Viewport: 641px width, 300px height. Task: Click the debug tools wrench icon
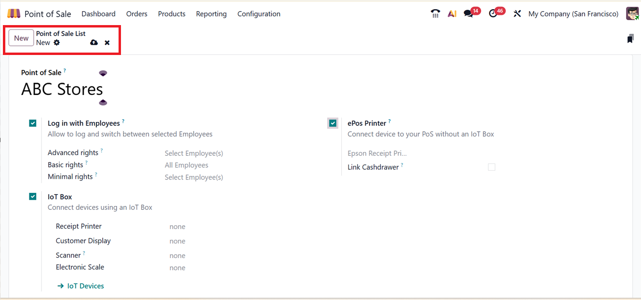517,14
